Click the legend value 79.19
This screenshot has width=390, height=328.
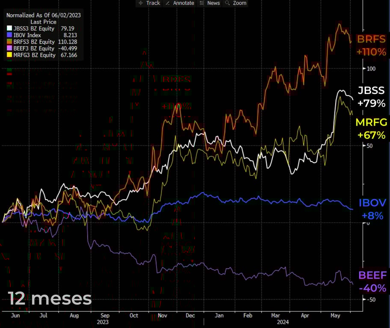click(68, 29)
